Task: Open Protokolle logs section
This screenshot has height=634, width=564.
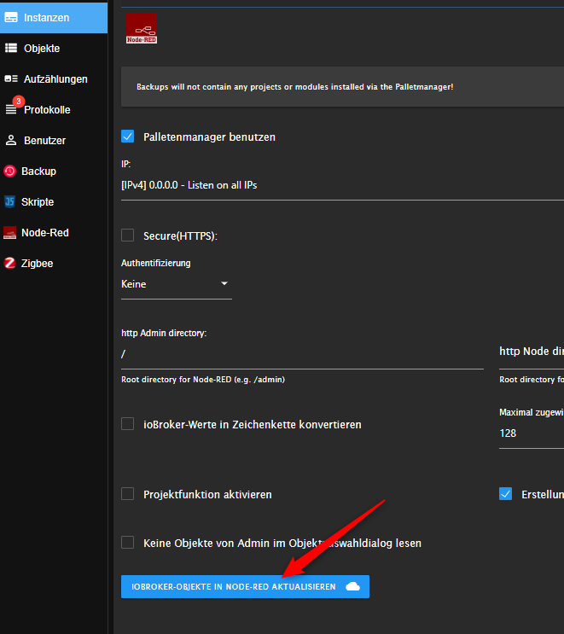Action: tap(54, 109)
